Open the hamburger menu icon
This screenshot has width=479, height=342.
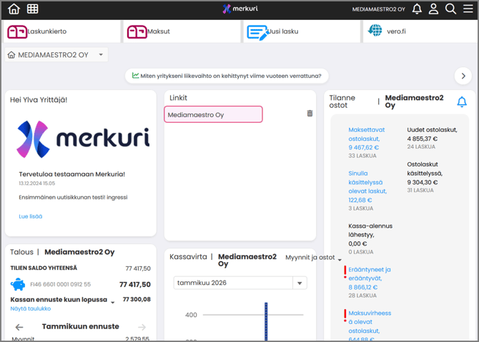point(468,9)
